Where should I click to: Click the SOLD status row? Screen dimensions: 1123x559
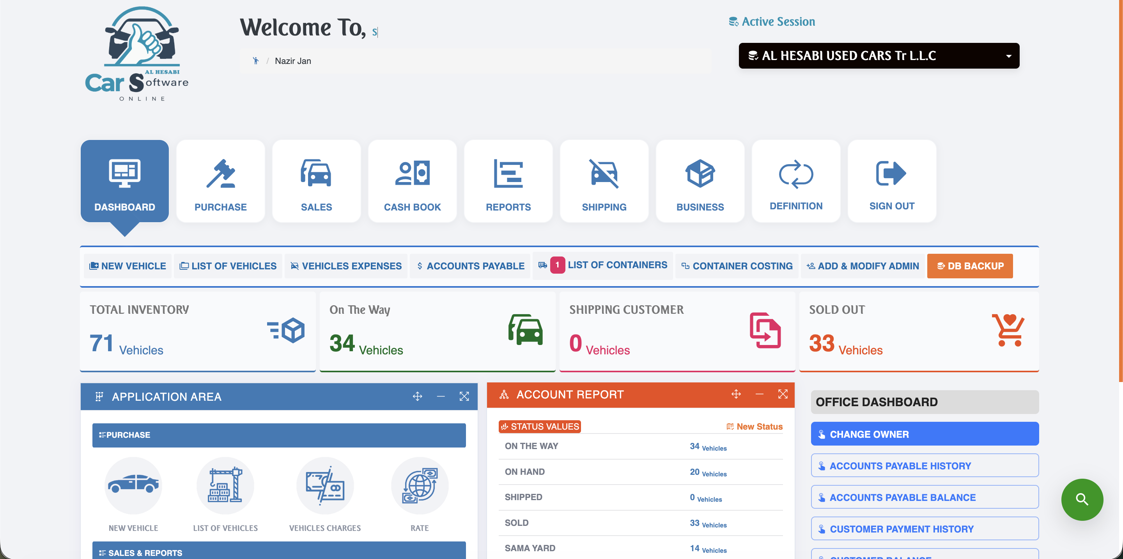(x=640, y=523)
